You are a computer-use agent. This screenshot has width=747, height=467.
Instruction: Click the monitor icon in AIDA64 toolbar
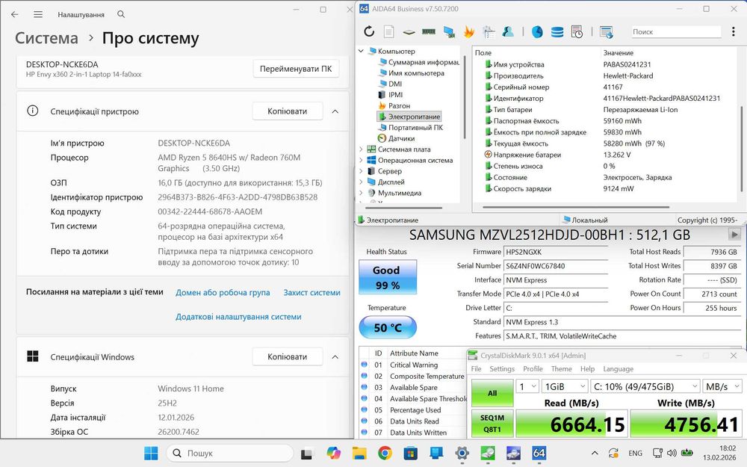click(449, 32)
